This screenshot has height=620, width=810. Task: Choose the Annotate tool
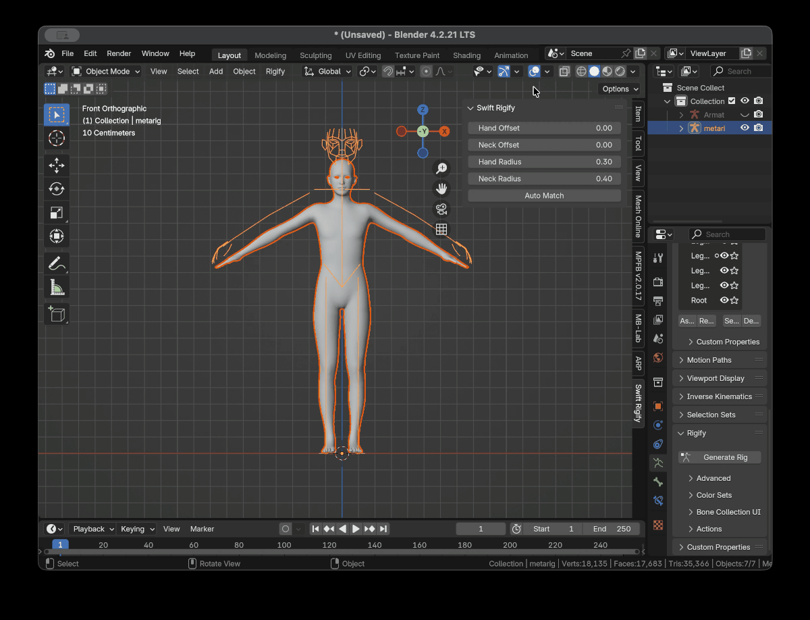click(57, 263)
